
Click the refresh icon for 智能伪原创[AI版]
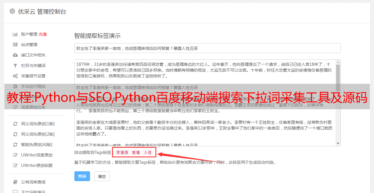click(x=15, y=145)
